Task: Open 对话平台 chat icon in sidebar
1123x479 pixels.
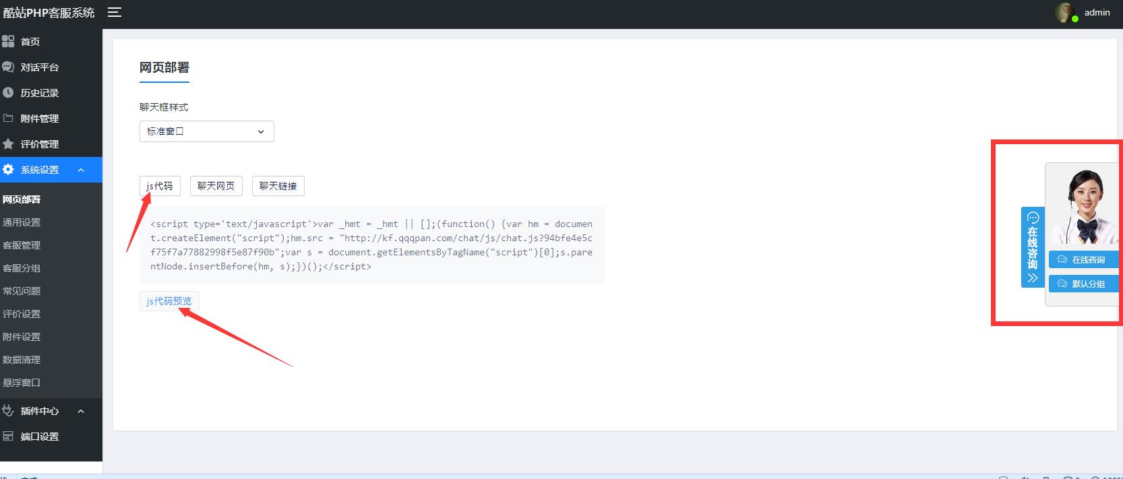Action: [x=8, y=67]
